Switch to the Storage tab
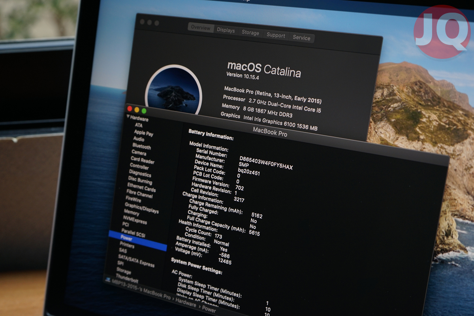 pos(250,33)
